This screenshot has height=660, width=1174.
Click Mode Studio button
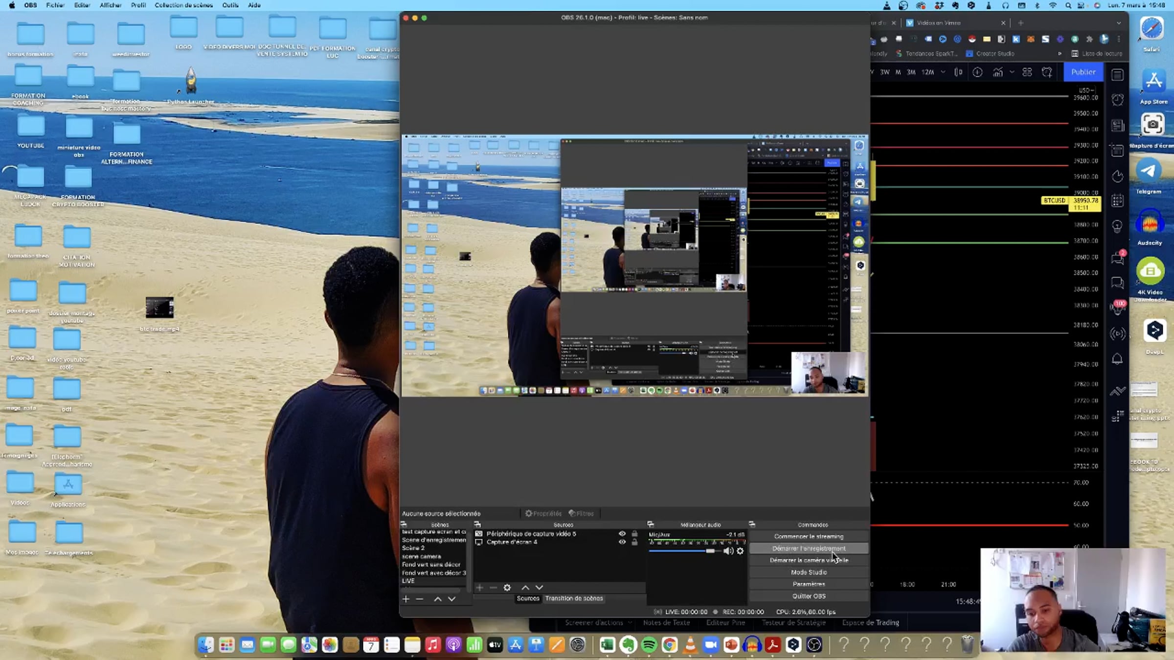pos(809,572)
